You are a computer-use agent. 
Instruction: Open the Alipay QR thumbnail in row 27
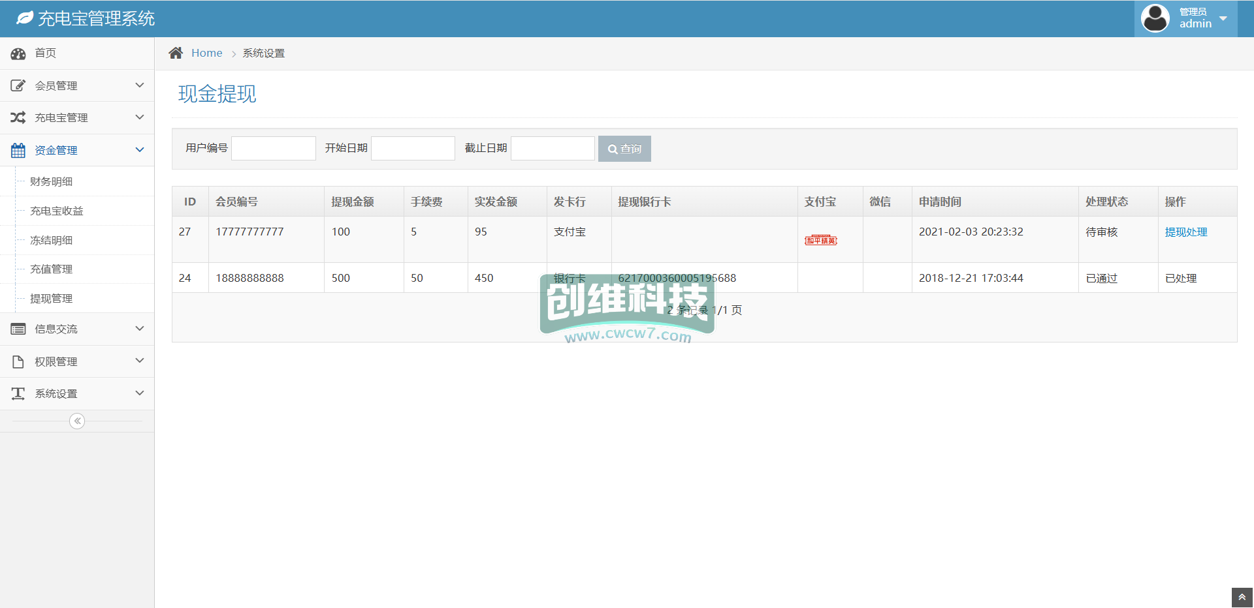[821, 240]
